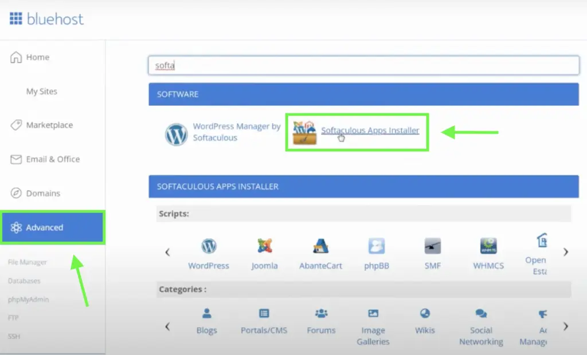
Task: Click the WordPress script label
Action: (x=209, y=266)
